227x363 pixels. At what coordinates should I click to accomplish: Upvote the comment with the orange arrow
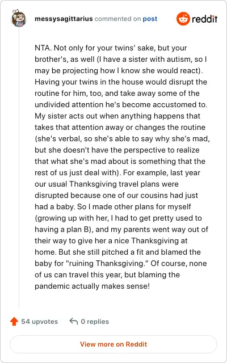pos(14,322)
